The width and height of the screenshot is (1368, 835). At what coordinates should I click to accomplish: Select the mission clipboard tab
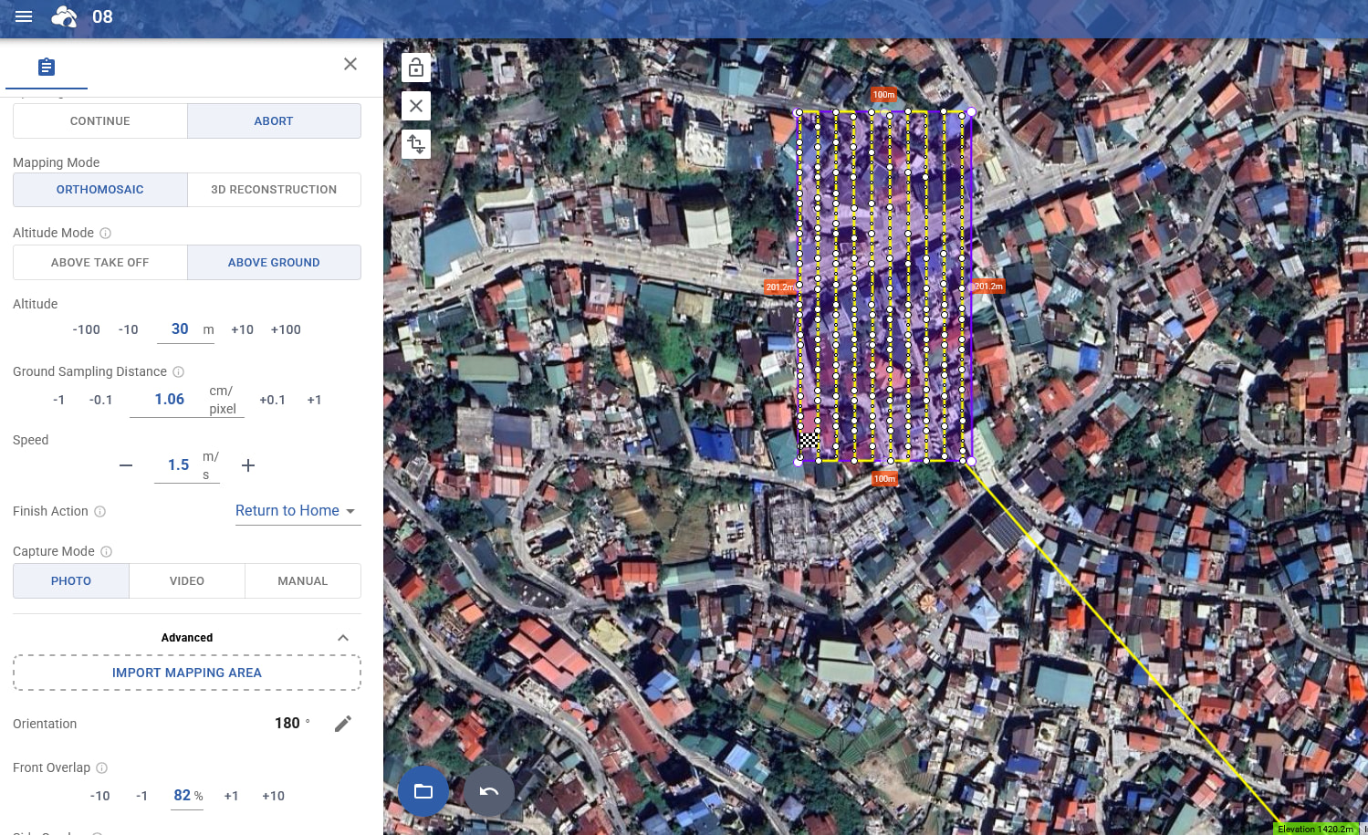[47, 68]
